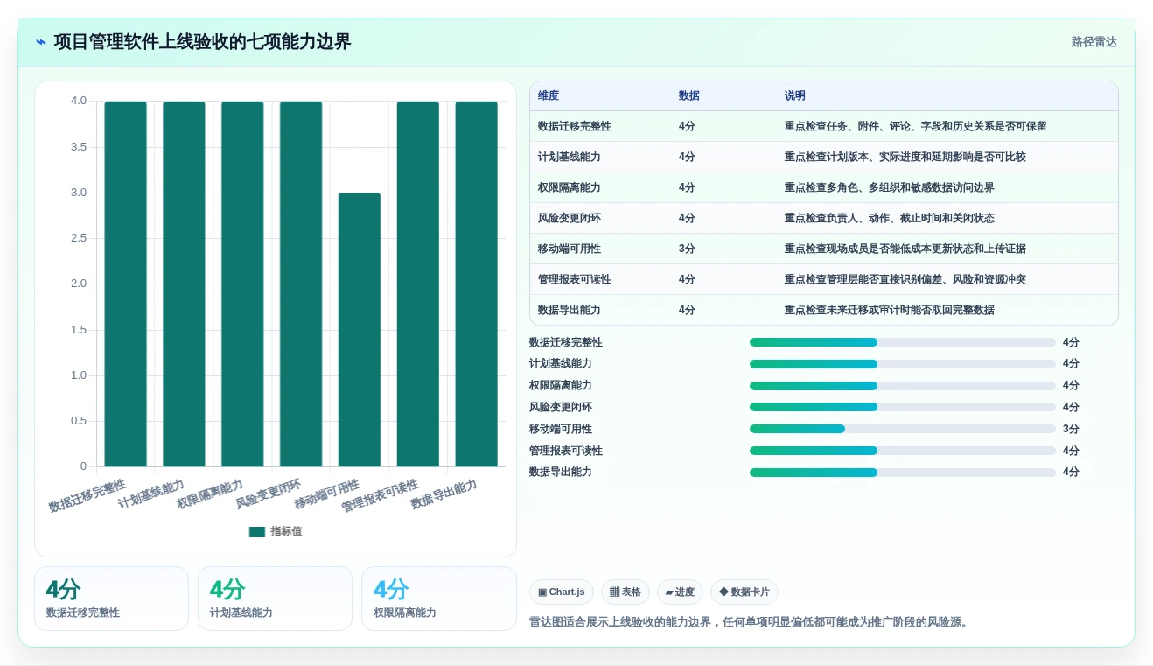
Task: Click the 2.5 y-axis label
Action: 79,238
